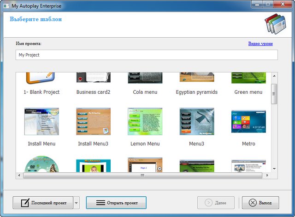Click the Открыть проект button
The image size is (295, 217).
[116, 203]
